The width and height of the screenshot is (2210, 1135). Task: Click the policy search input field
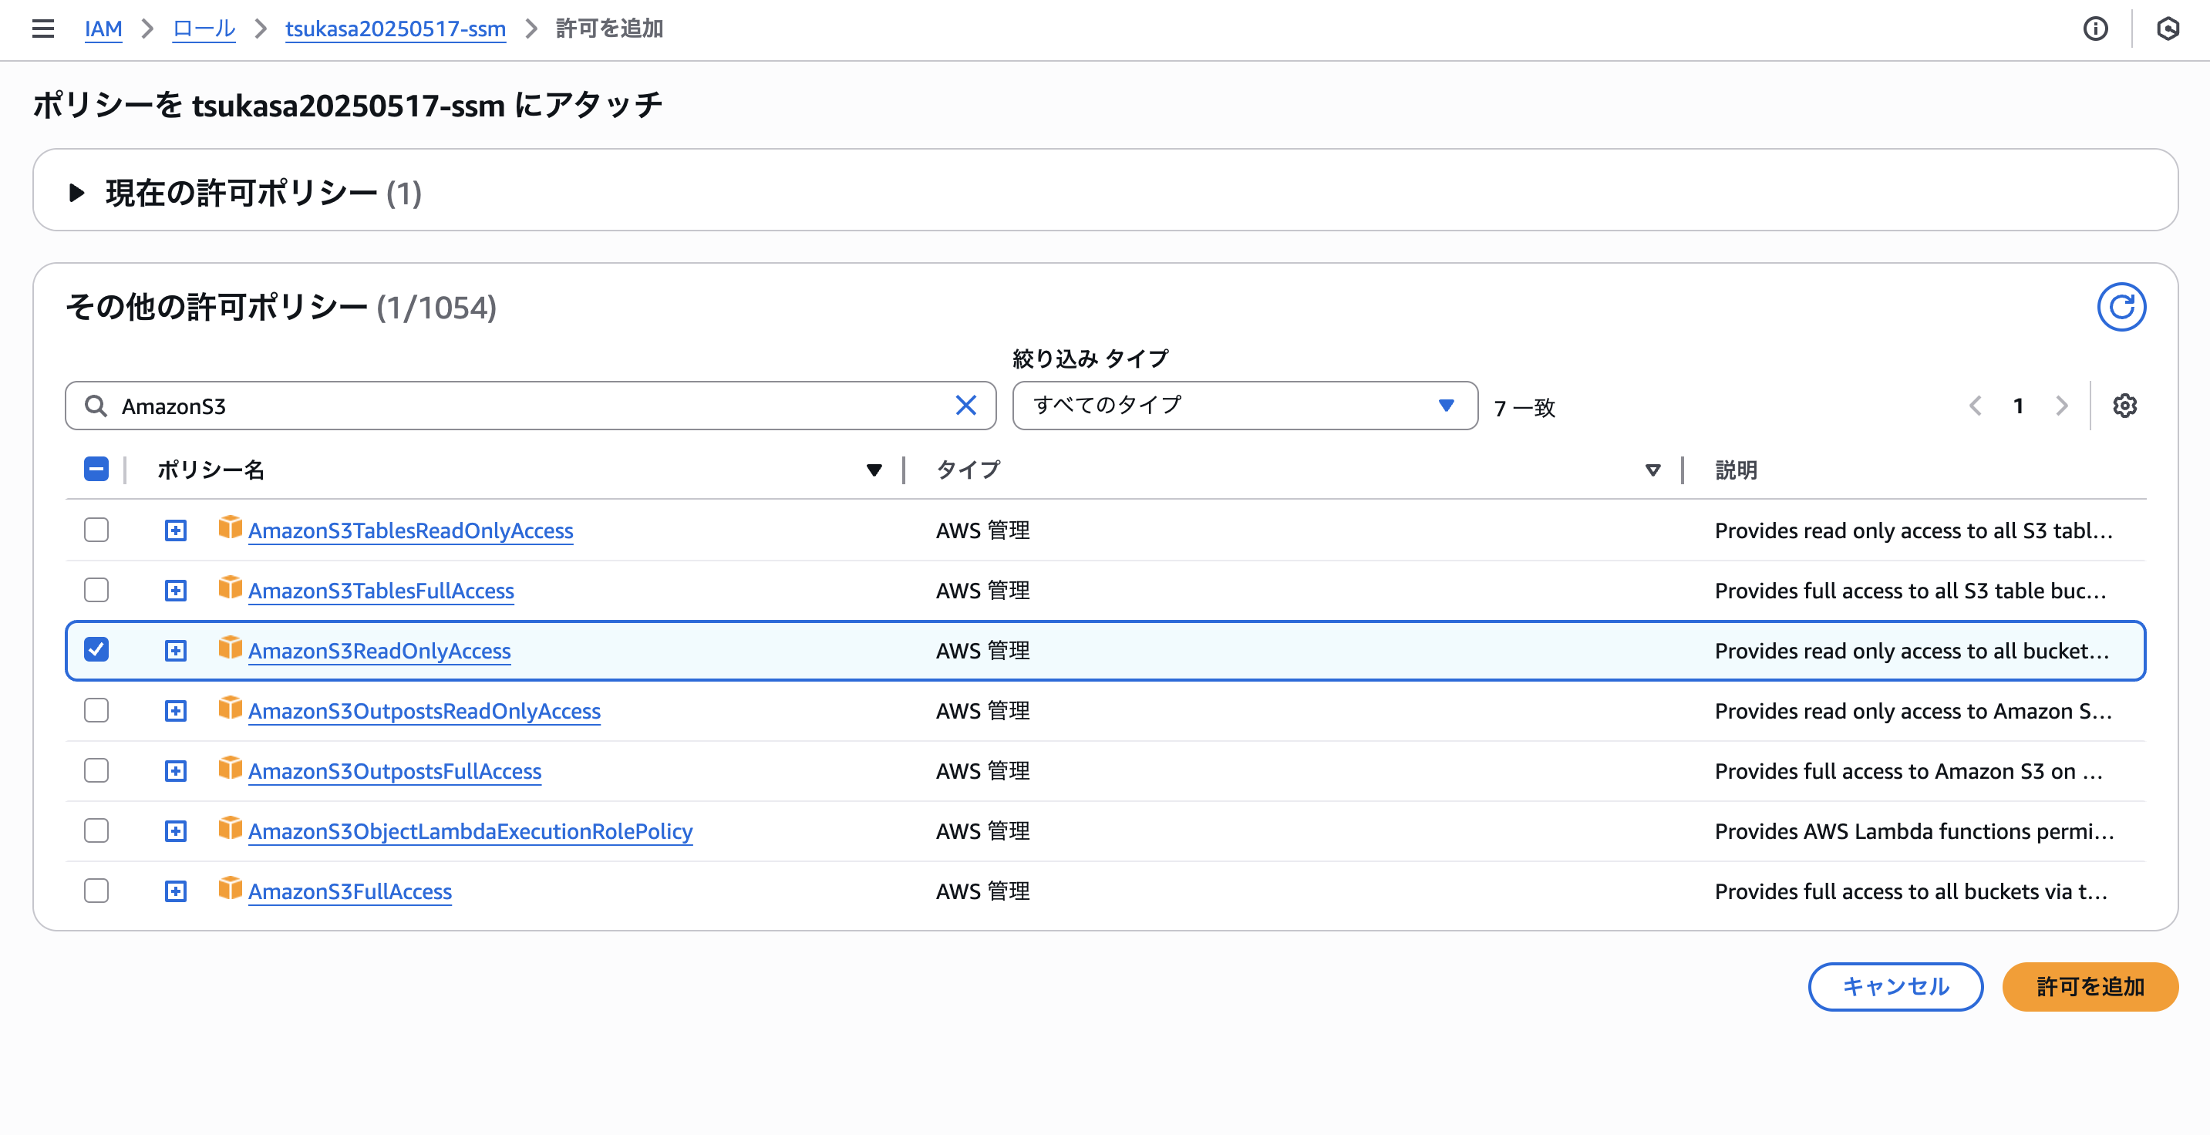point(532,406)
